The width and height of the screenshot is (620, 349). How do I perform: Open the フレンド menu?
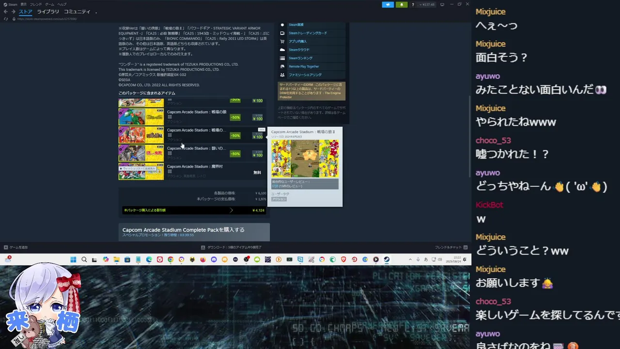coord(36,4)
